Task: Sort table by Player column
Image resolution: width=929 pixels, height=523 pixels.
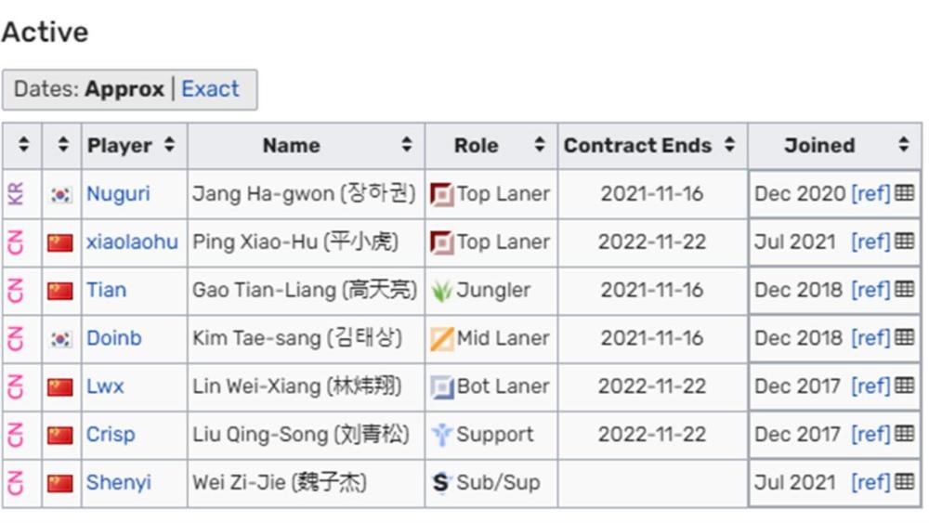Action: point(169,145)
